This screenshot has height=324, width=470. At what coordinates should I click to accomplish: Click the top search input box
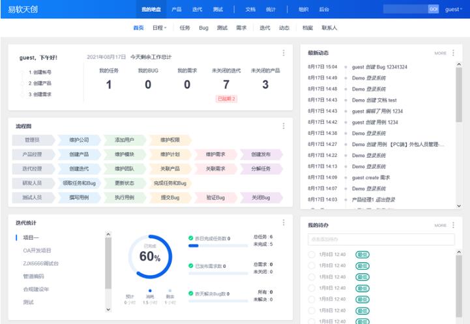click(405, 9)
